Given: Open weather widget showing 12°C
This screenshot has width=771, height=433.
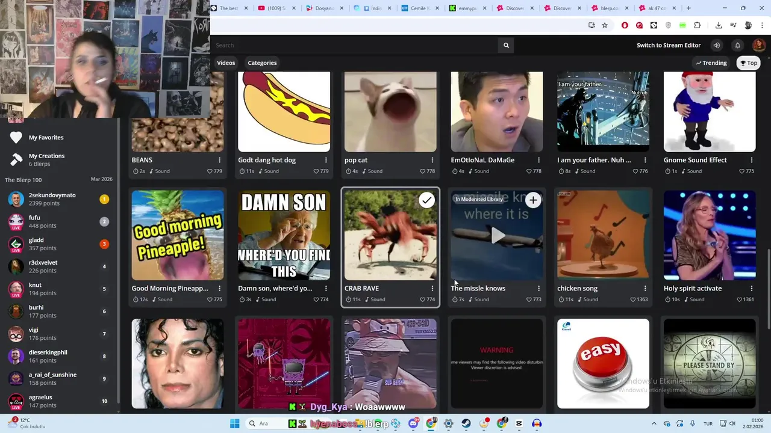Looking at the screenshot, I should pos(27,423).
